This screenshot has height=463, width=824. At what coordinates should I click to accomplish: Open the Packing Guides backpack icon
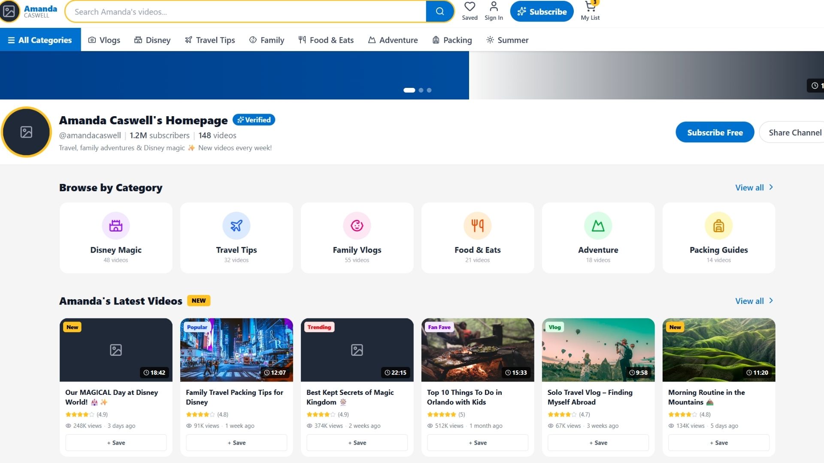click(719, 225)
